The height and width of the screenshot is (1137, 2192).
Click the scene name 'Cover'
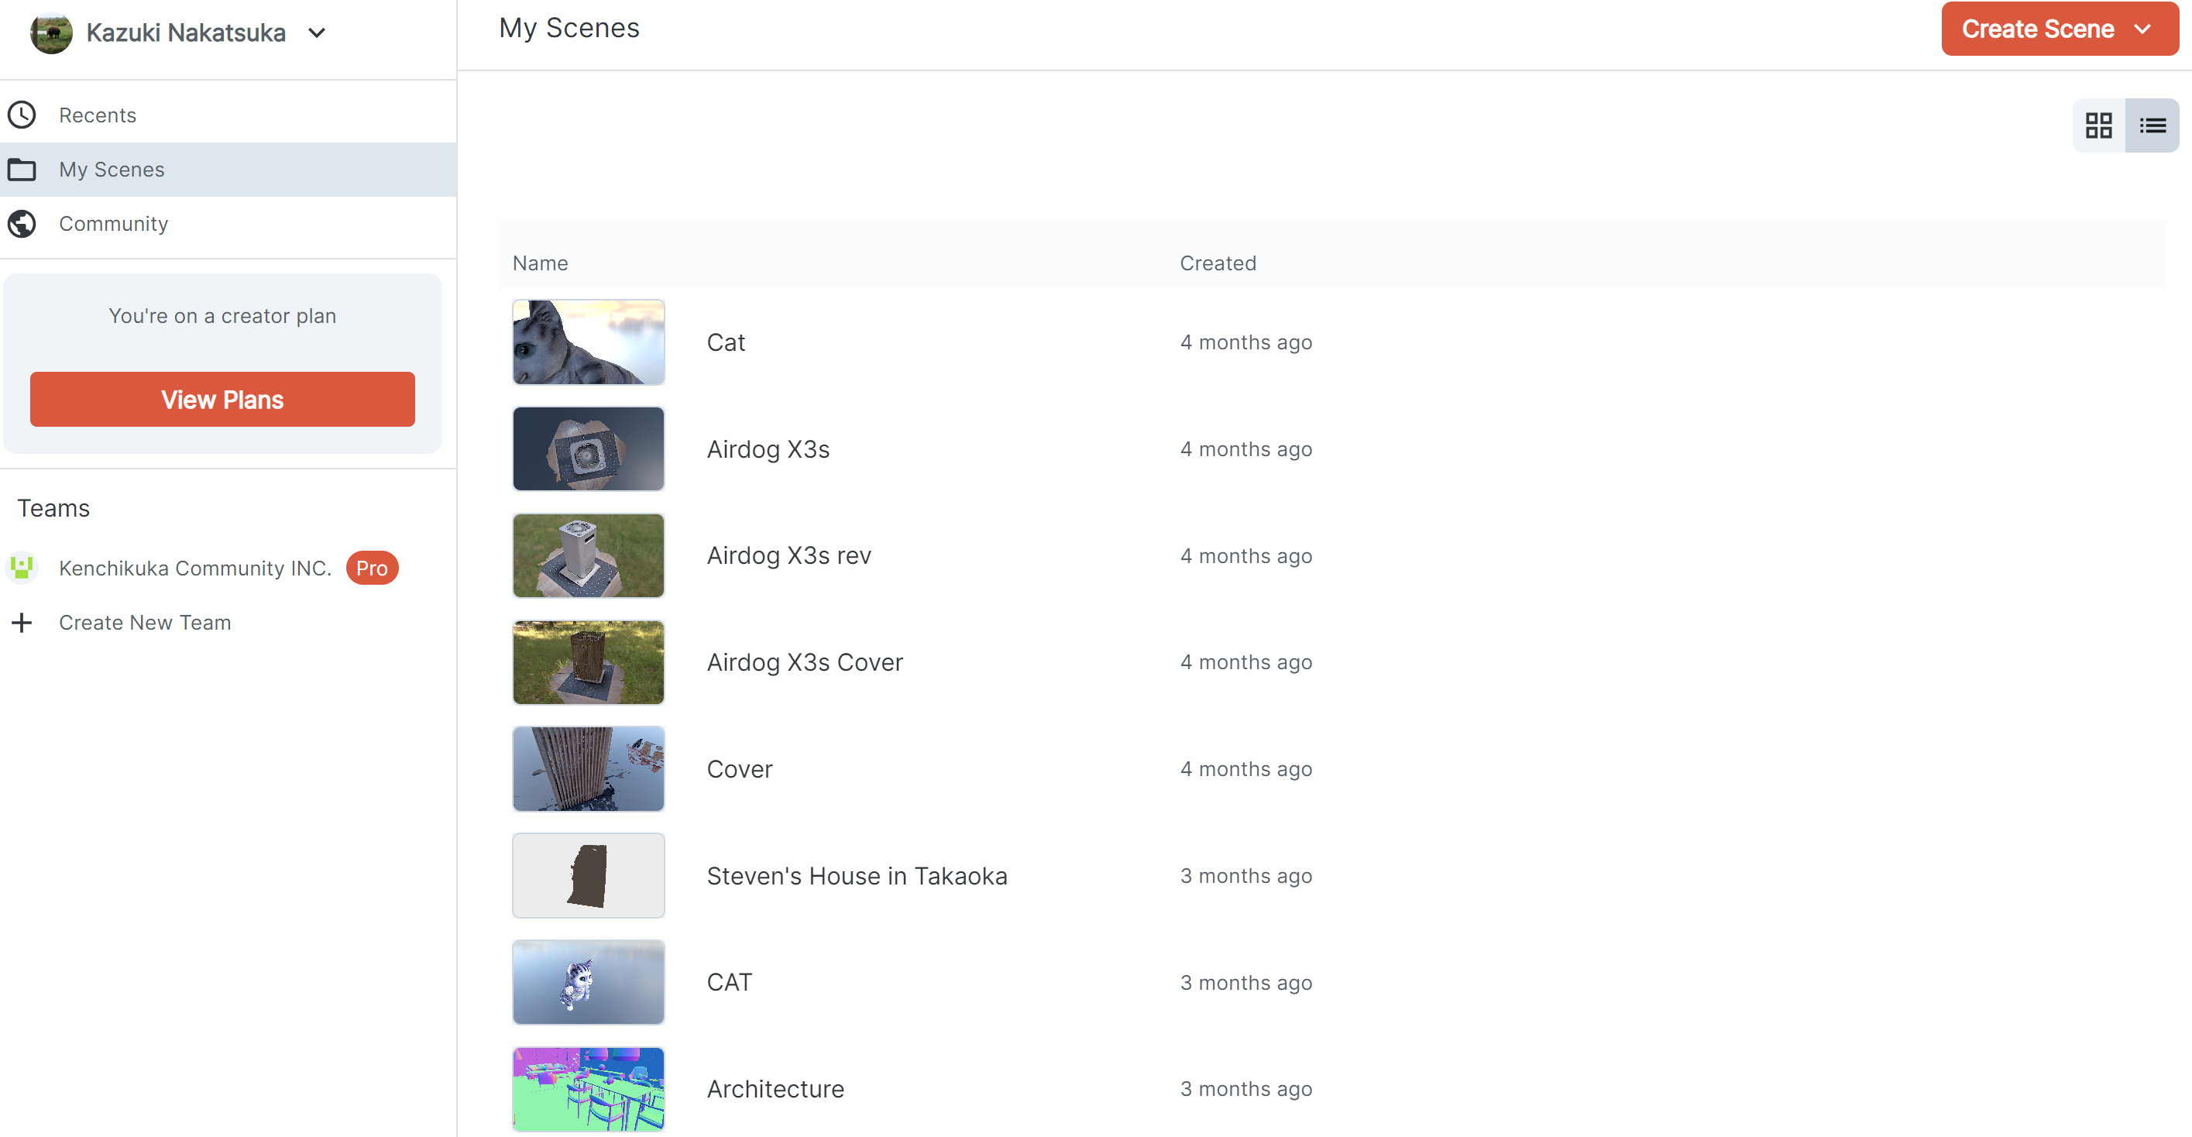click(740, 768)
